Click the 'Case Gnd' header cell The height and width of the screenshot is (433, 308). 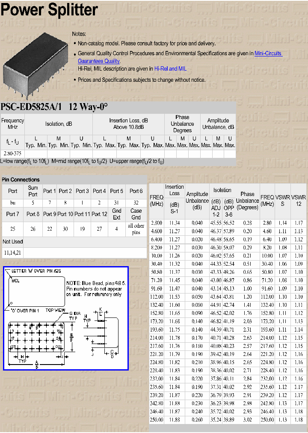(x=136, y=214)
